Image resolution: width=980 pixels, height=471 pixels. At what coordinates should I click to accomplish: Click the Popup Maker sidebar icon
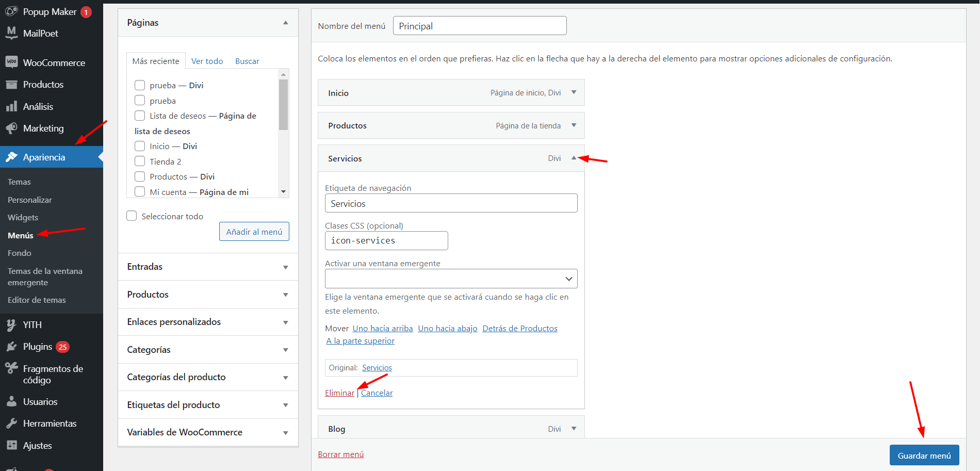[x=11, y=11]
